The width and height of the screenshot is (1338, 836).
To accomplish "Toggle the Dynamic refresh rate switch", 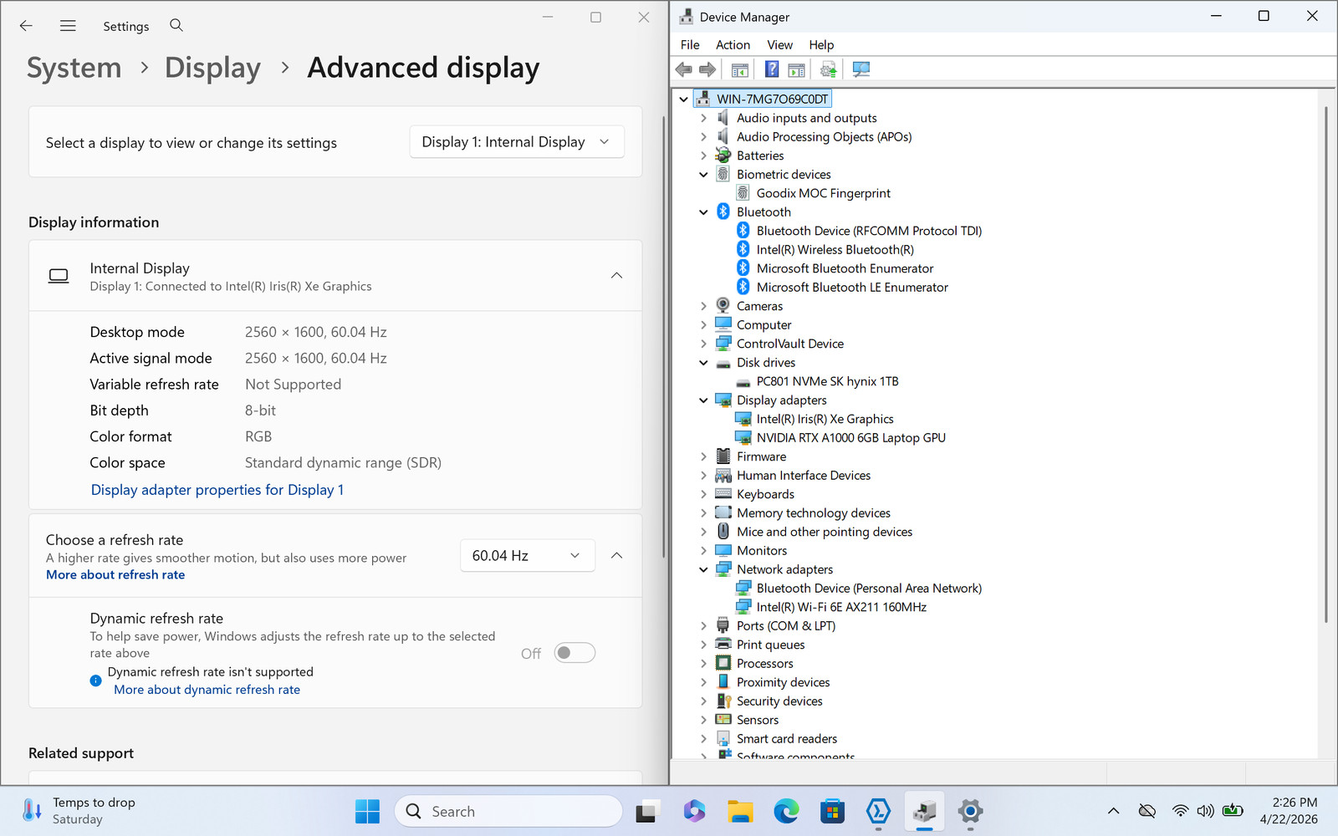I will pyautogui.click(x=575, y=653).
